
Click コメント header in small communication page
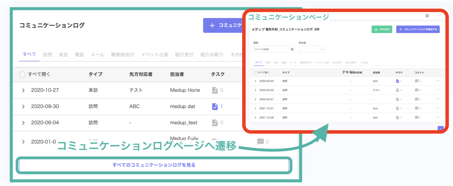point(419,73)
